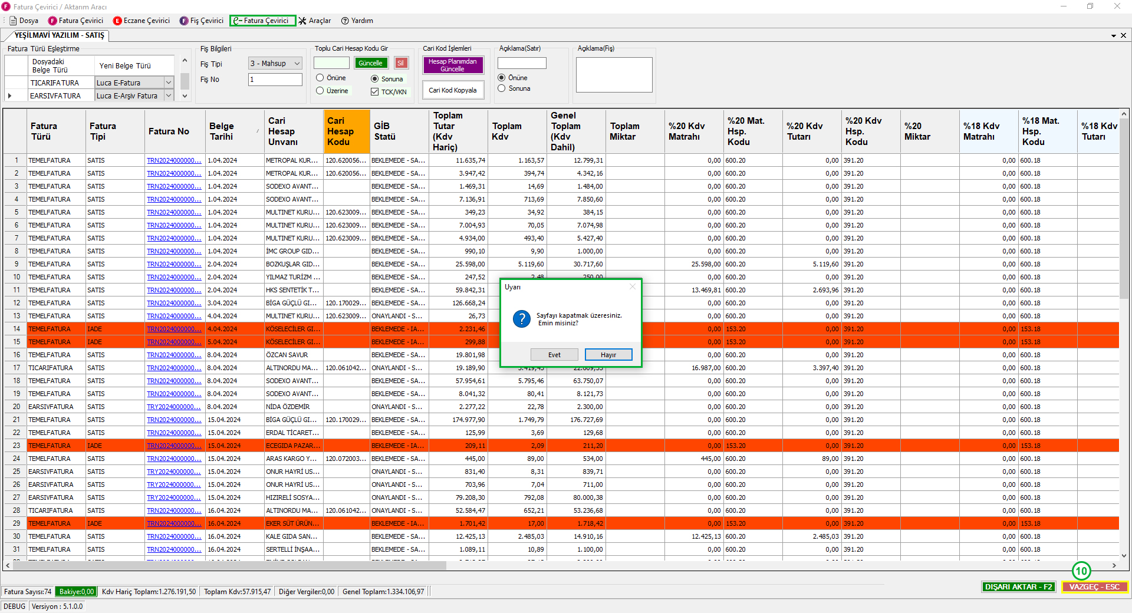Click the Toplu Cari Hesap Kodu field
1132x613 pixels.
(331, 63)
